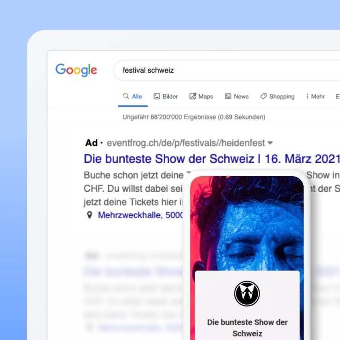
Task: Expand the ad URL dropdown arrow
Action: pos(270,143)
